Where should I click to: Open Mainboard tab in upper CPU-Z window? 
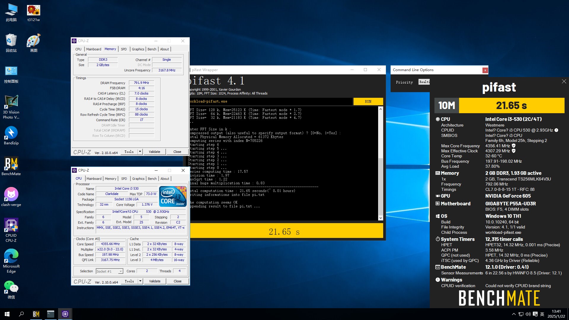[x=94, y=49]
